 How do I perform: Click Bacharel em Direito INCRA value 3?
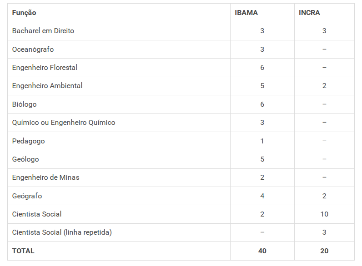point(324,31)
